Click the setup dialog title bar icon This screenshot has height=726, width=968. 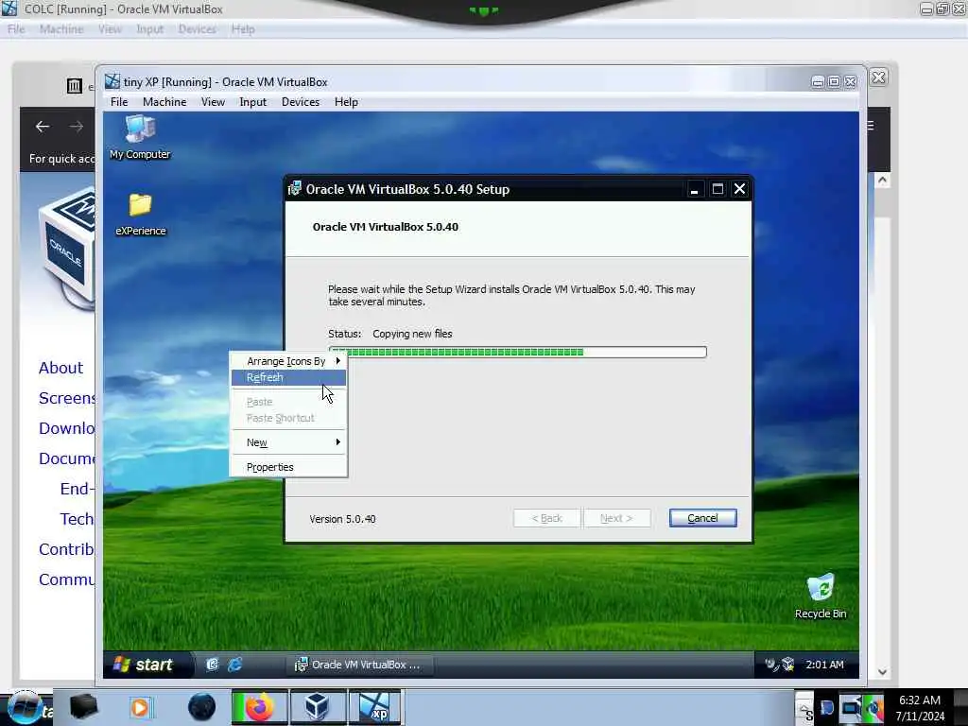(x=295, y=189)
